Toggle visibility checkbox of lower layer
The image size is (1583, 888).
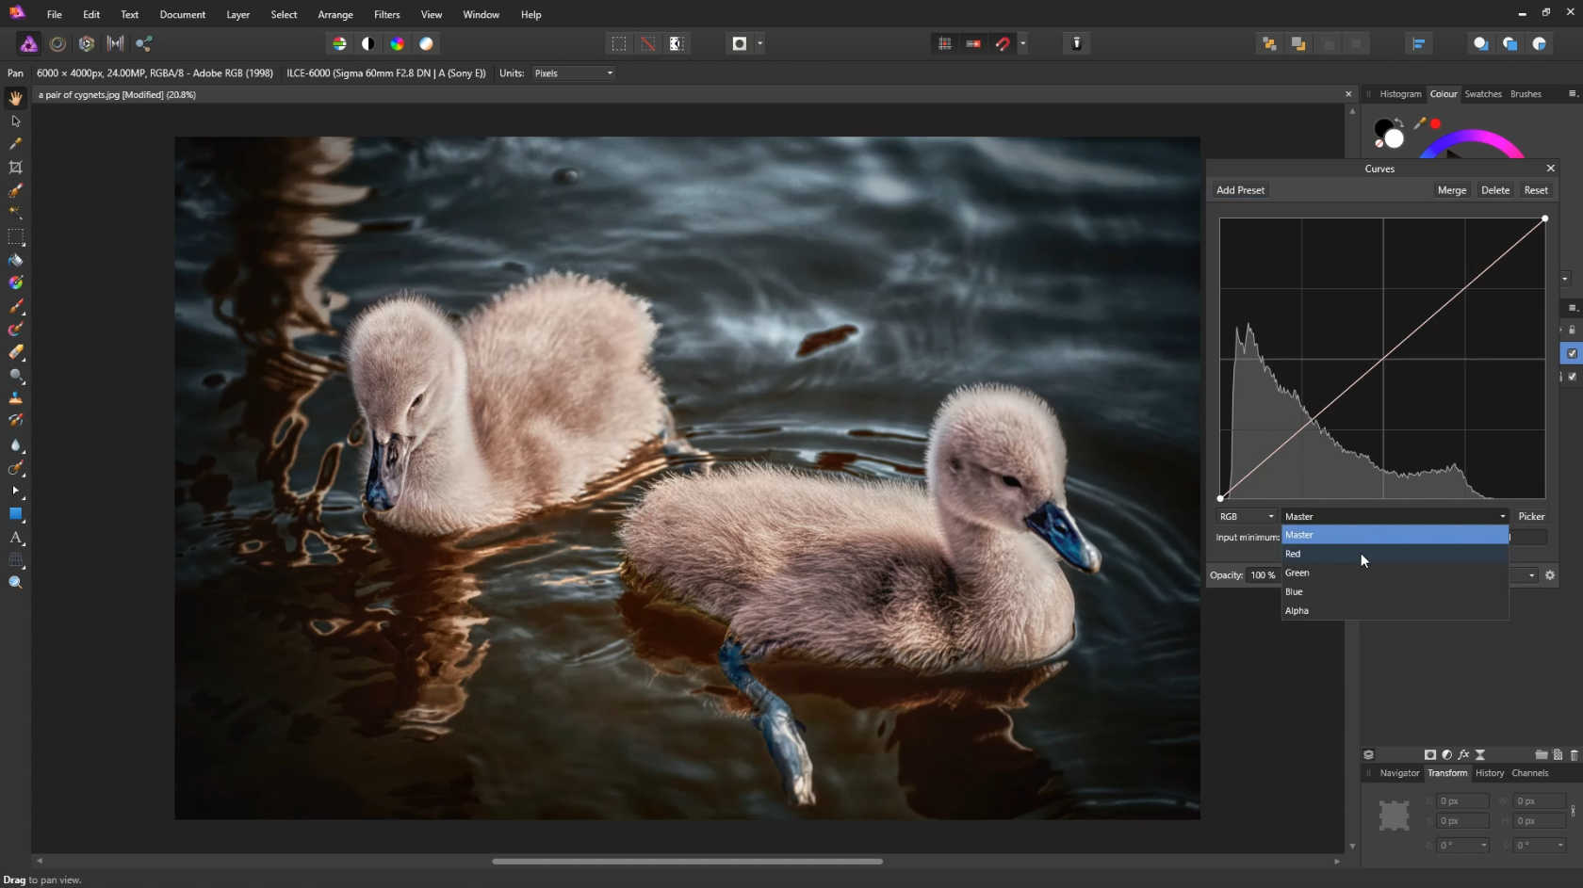tap(1572, 377)
